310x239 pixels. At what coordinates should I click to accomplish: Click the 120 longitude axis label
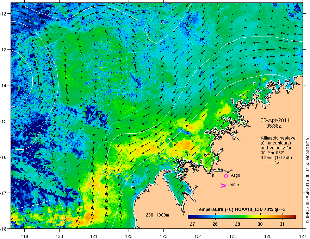pos(59,236)
